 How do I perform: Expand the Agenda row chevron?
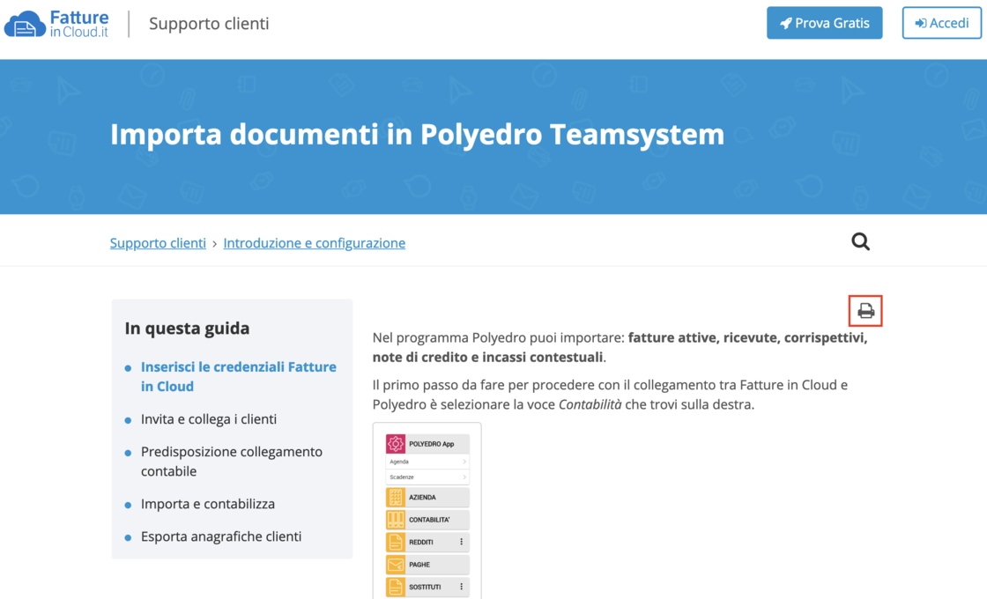pyautogui.click(x=464, y=462)
